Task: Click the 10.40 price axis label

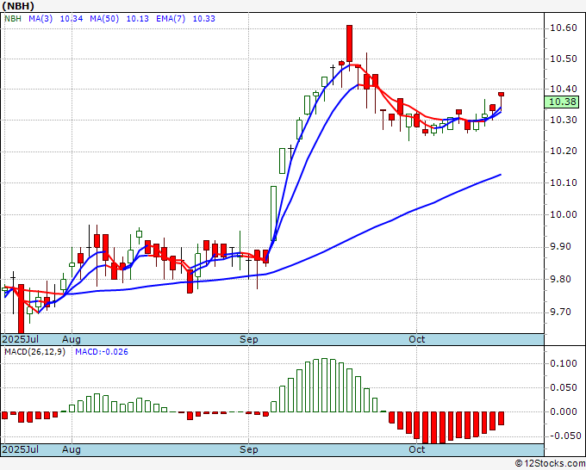Action: coord(564,89)
